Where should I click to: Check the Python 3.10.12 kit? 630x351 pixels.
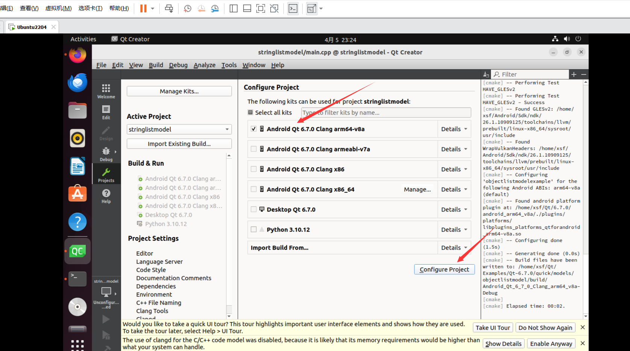point(254,229)
